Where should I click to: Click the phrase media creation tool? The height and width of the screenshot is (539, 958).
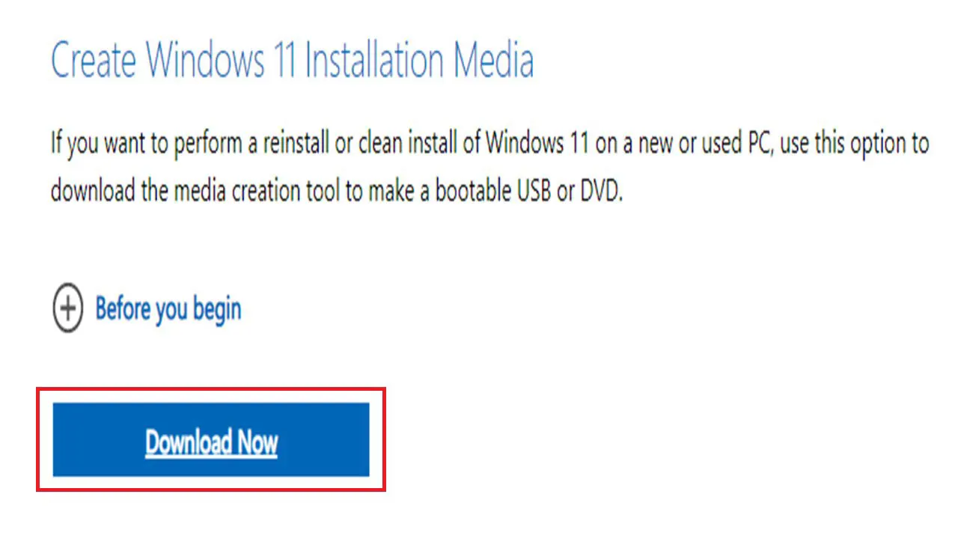(x=256, y=192)
